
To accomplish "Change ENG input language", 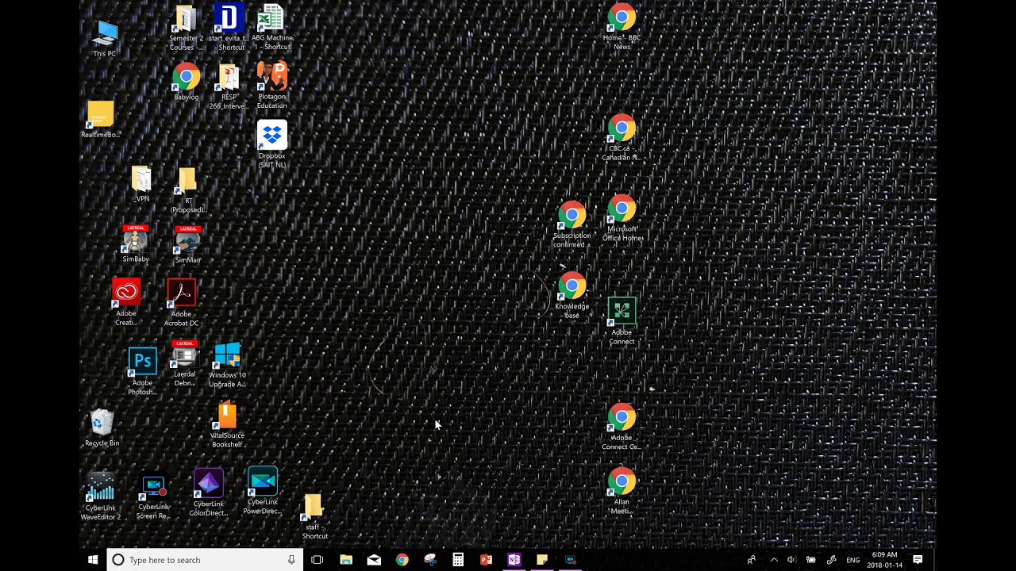I will 853,560.
